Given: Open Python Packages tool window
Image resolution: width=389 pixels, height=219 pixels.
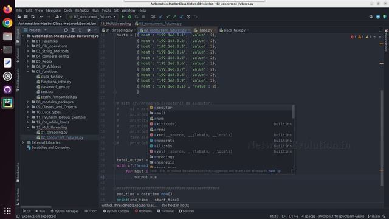Looking at the screenshot, I should click(64, 211).
